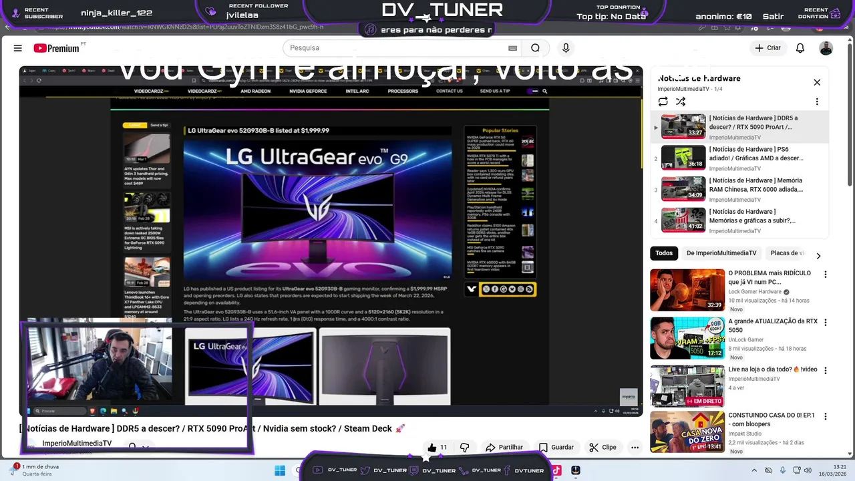Open options for RTX 5050 video
Image resolution: width=855 pixels, height=481 pixels.
pos(826,322)
